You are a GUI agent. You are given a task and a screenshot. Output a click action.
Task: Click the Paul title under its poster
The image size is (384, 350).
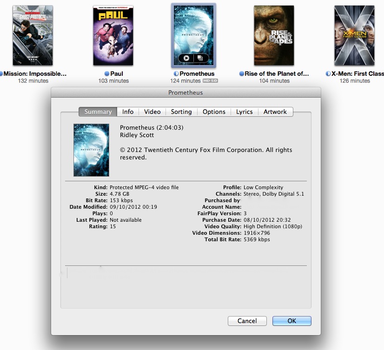[117, 73]
